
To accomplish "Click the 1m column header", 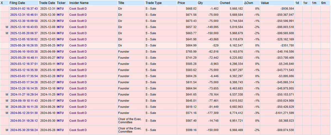I will point(314,3).
